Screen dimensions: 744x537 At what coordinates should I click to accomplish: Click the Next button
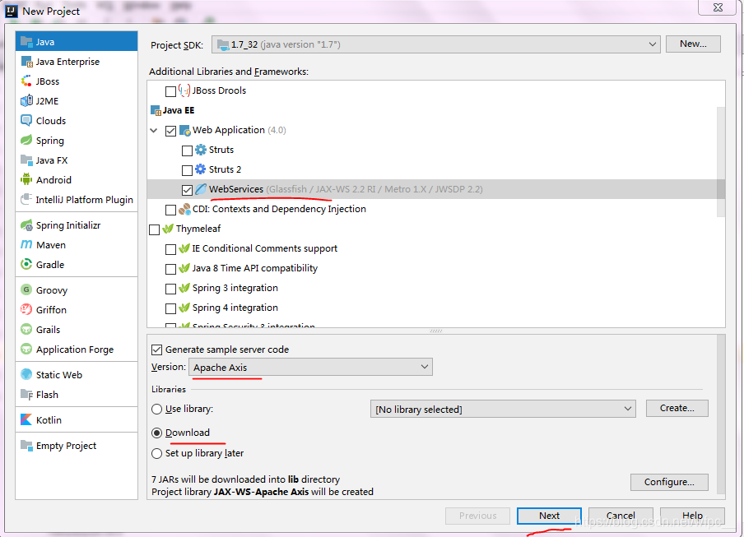tap(549, 516)
